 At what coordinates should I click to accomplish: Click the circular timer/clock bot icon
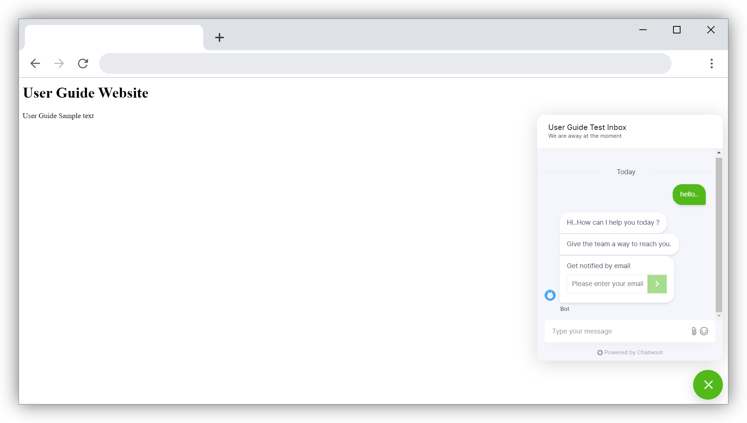click(x=550, y=295)
